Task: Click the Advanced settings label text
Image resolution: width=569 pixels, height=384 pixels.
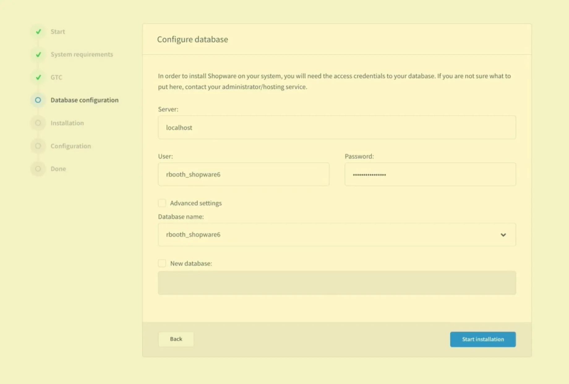Action: pos(196,203)
